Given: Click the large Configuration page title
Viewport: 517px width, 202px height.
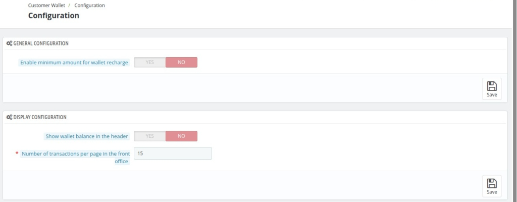Looking at the screenshot, I should point(54,16).
